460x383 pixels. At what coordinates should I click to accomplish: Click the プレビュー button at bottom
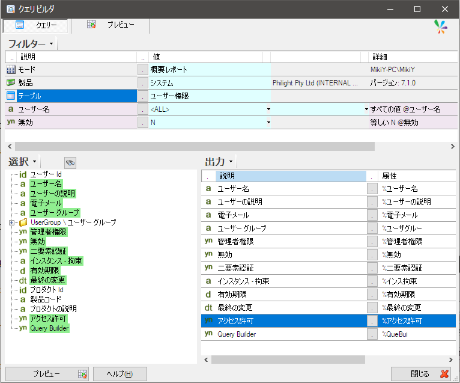pos(47,374)
